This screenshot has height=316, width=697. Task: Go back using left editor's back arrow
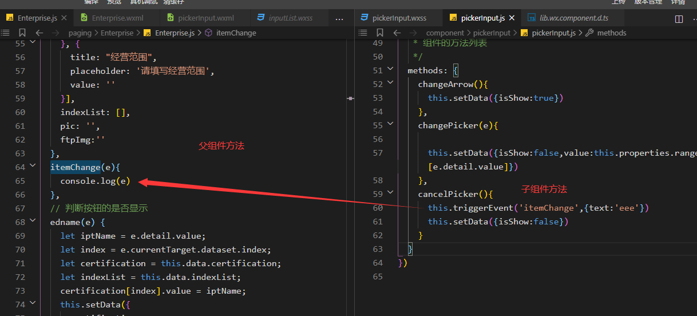[39, 33]
